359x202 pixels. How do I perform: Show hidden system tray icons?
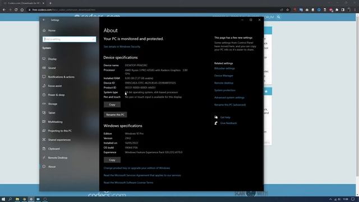pos(330,199)
